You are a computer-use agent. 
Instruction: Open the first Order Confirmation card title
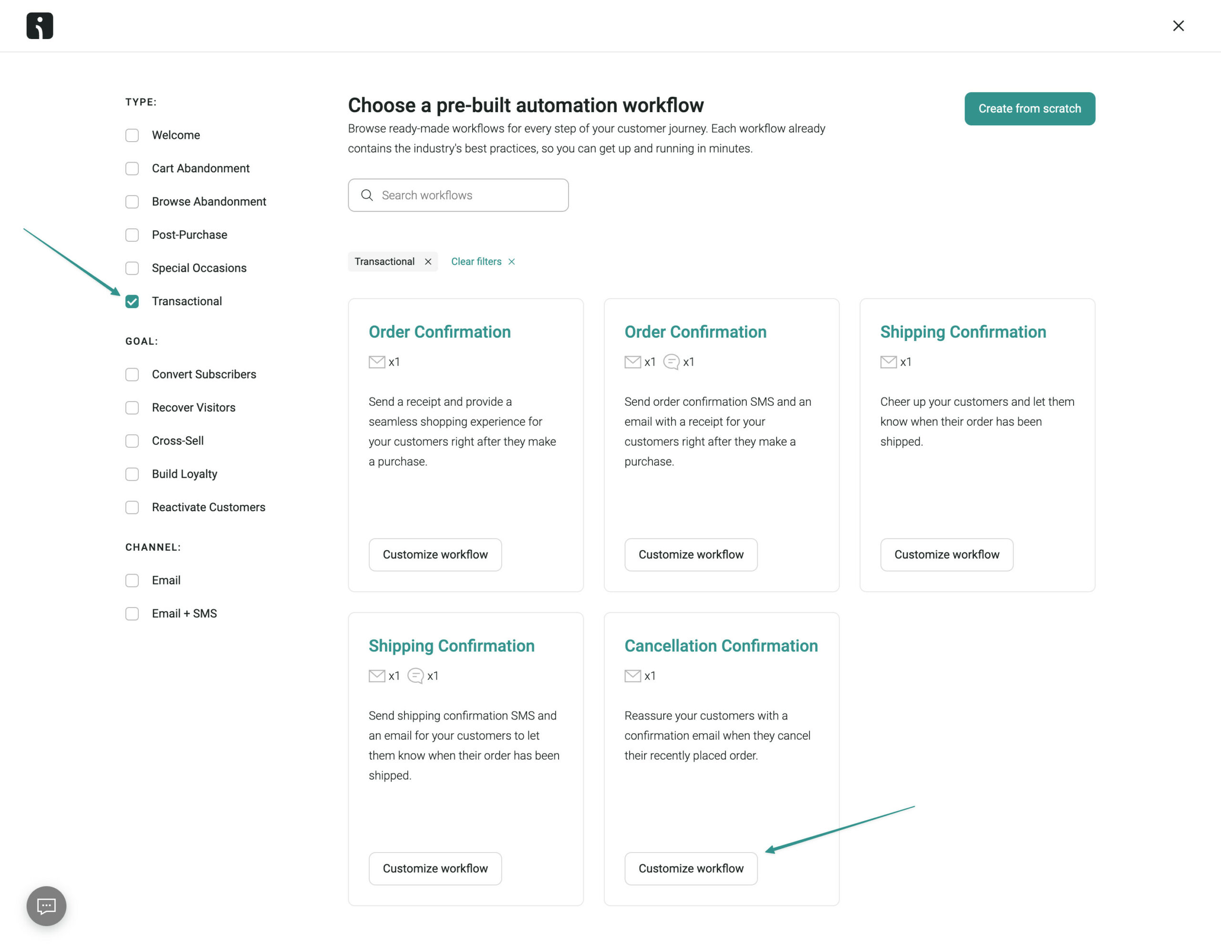tap(439, 332)
